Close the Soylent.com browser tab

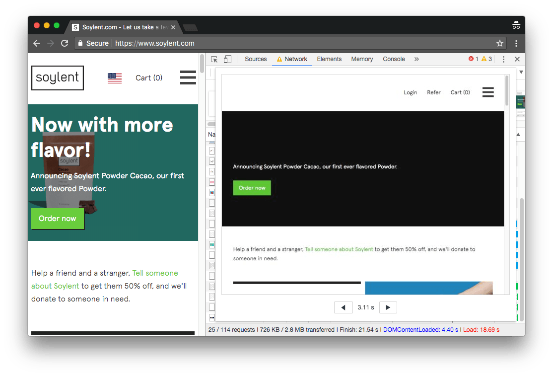tap(173, 27)
